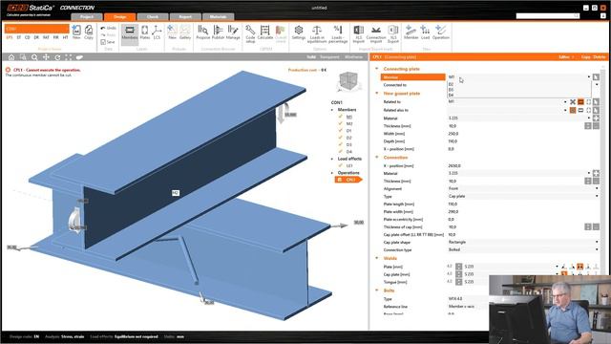
Task: Click XLS Import
Action: click(x=359, y=34)
